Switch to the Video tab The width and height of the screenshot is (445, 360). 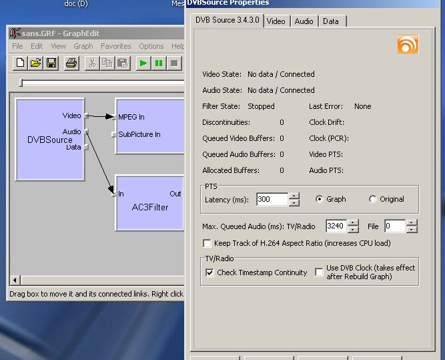[x=276, y=21]
